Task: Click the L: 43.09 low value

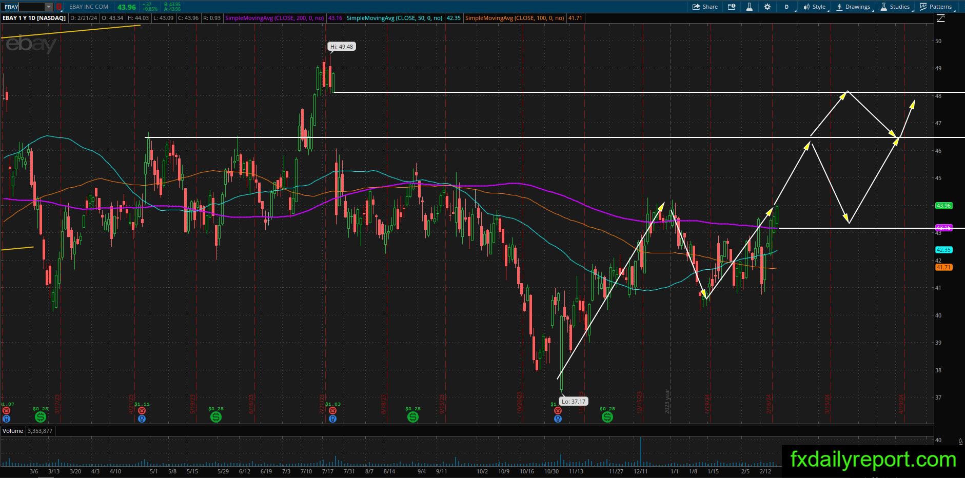Action: point(164,18)
